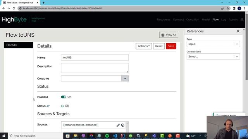
Task: Click the OK status text
Action: coord(67,106)
